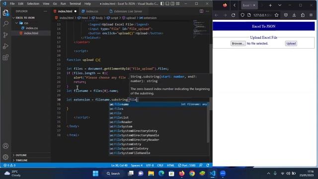
Task: Open the Manage gear icon
Action: [x=5, y=157]
